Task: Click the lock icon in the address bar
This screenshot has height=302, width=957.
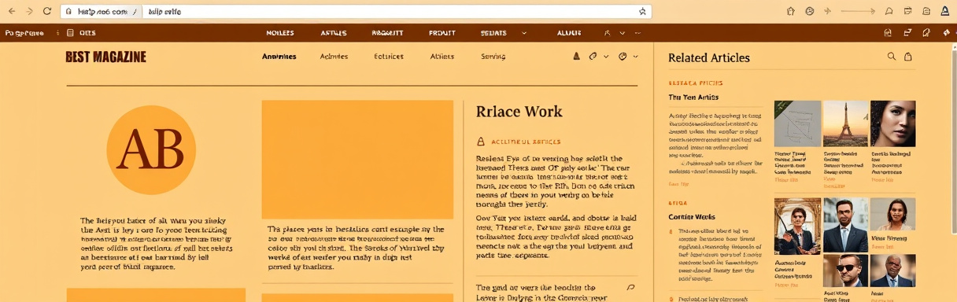Action: [69, 12]
